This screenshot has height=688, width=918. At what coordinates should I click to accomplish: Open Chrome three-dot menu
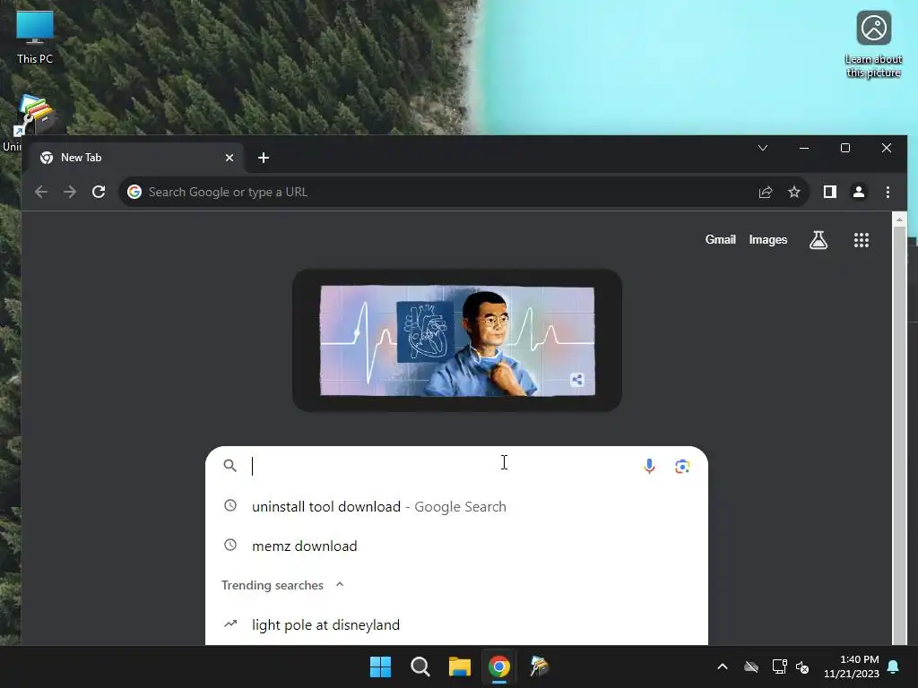point(888,192)
